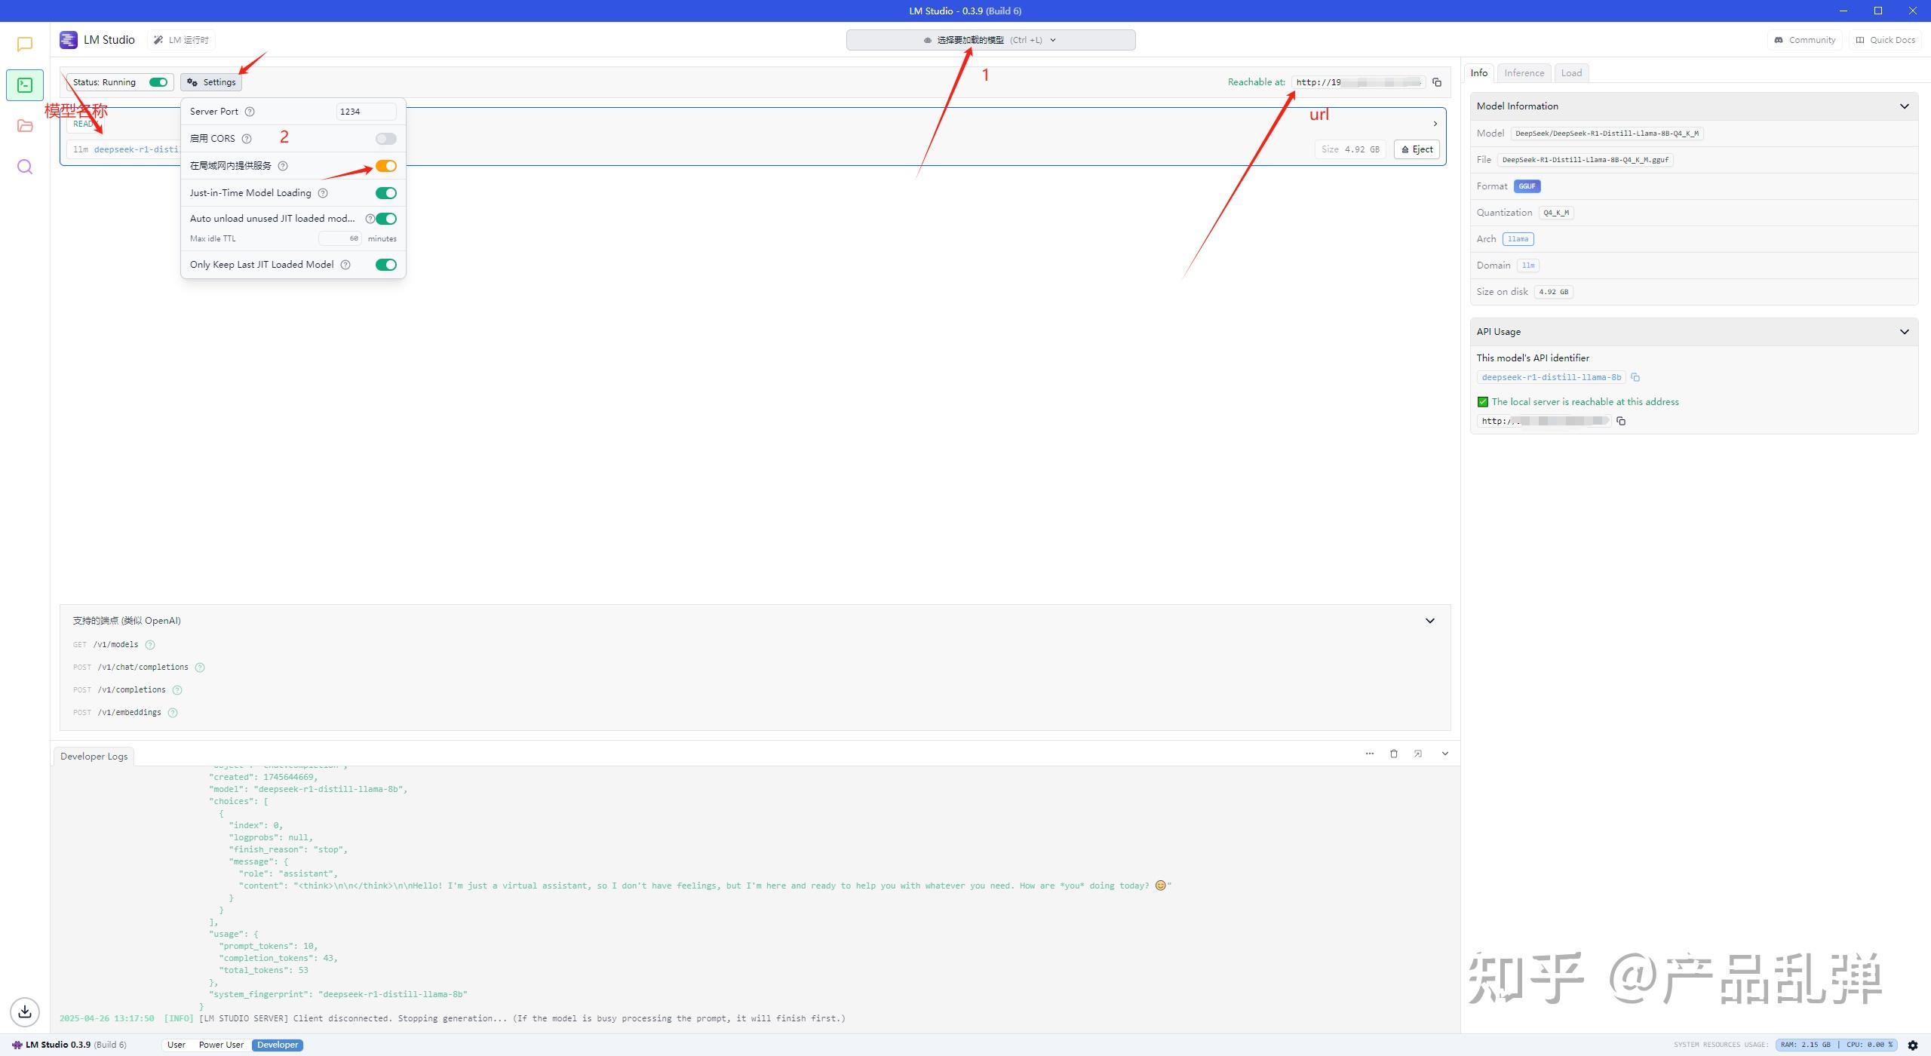
Task: Open the Discover search icon in sidebar
Action: (x=25, y=167)
